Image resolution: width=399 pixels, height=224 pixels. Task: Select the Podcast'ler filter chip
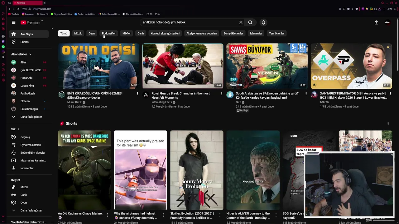(x=108, y=33)
